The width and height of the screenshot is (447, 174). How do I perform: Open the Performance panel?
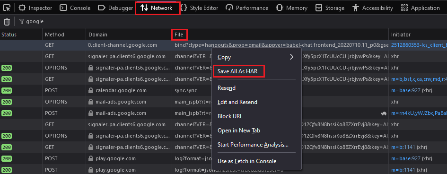[x=247, y=8]
